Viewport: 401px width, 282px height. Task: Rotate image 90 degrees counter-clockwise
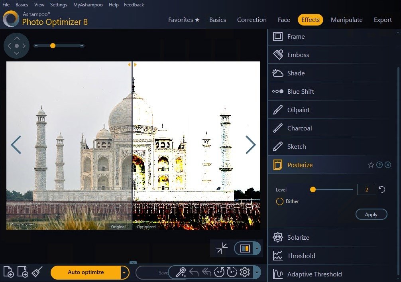click(219, 272)
